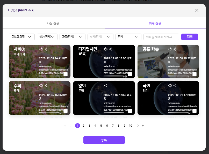Click the 등록 register button
This screenshot has height=154, width=209.
[104, 140]
